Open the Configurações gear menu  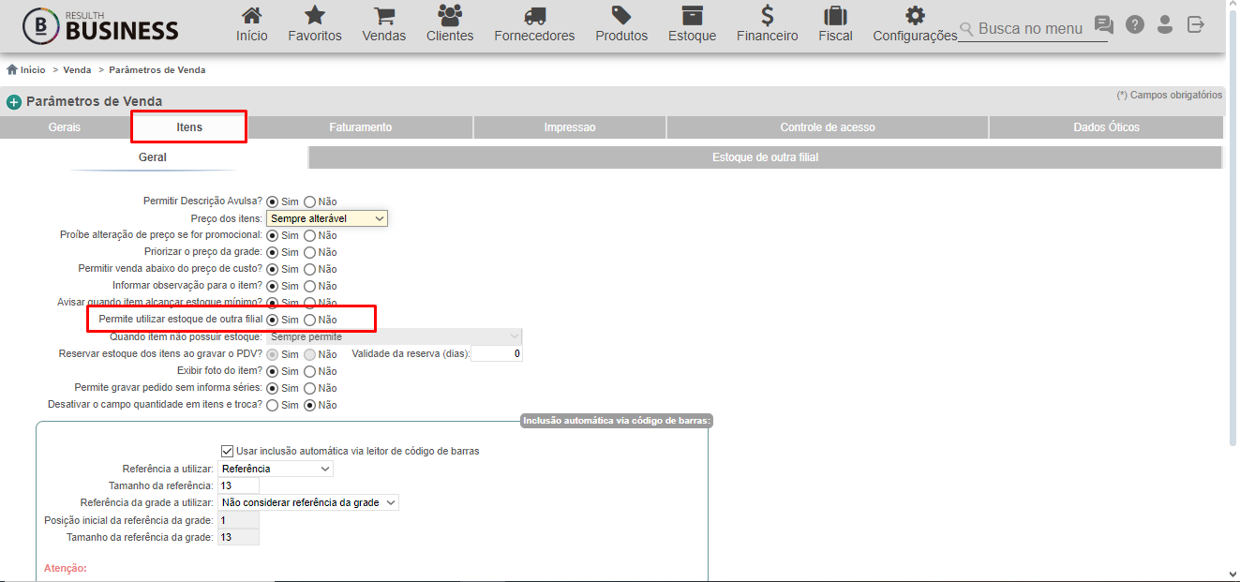(915, 15)
